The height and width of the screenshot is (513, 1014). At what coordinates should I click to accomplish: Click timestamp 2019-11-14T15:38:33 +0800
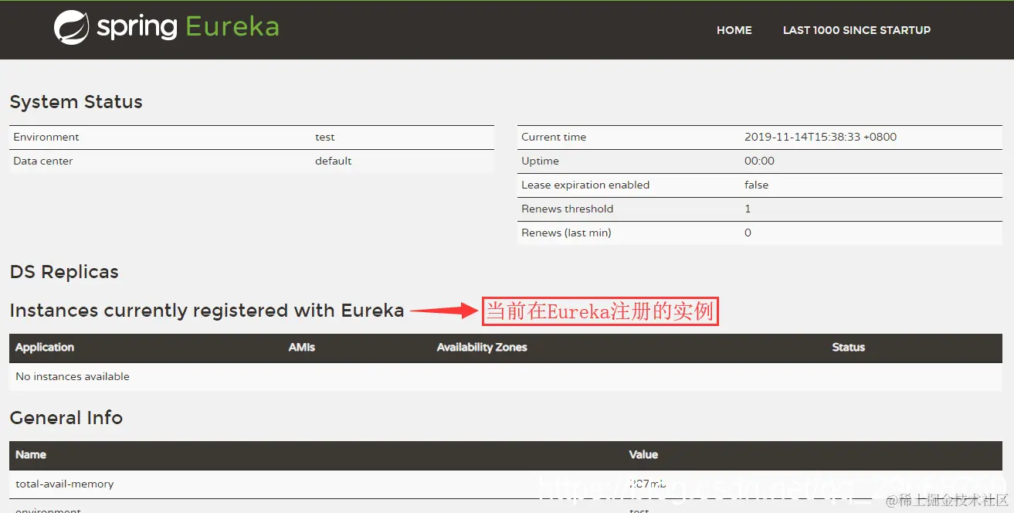[x=820, y=137]
